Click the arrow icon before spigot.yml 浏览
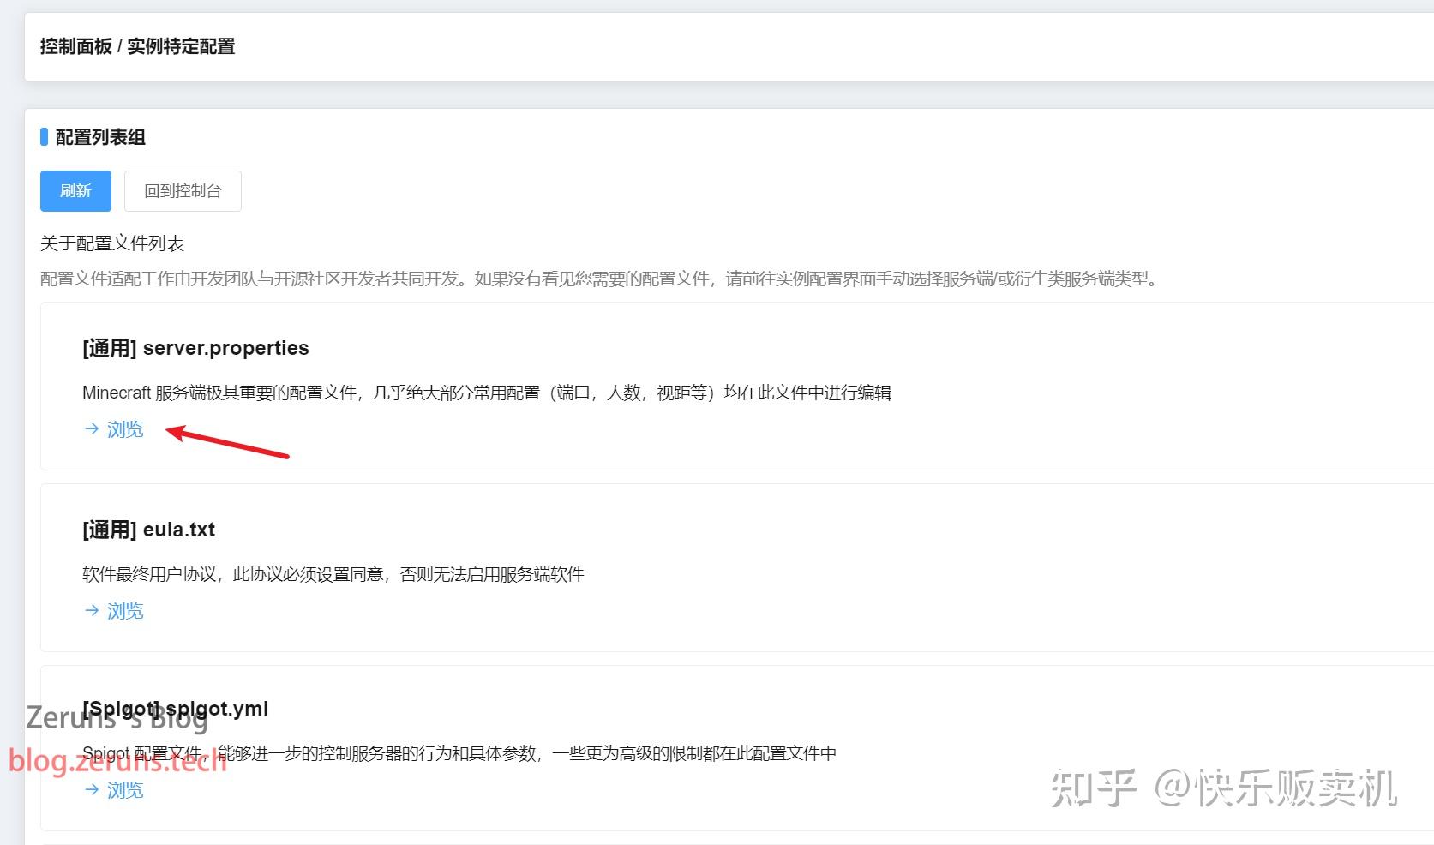Image resolution: width=1434 pixels, height=845 pixels. 91,789
